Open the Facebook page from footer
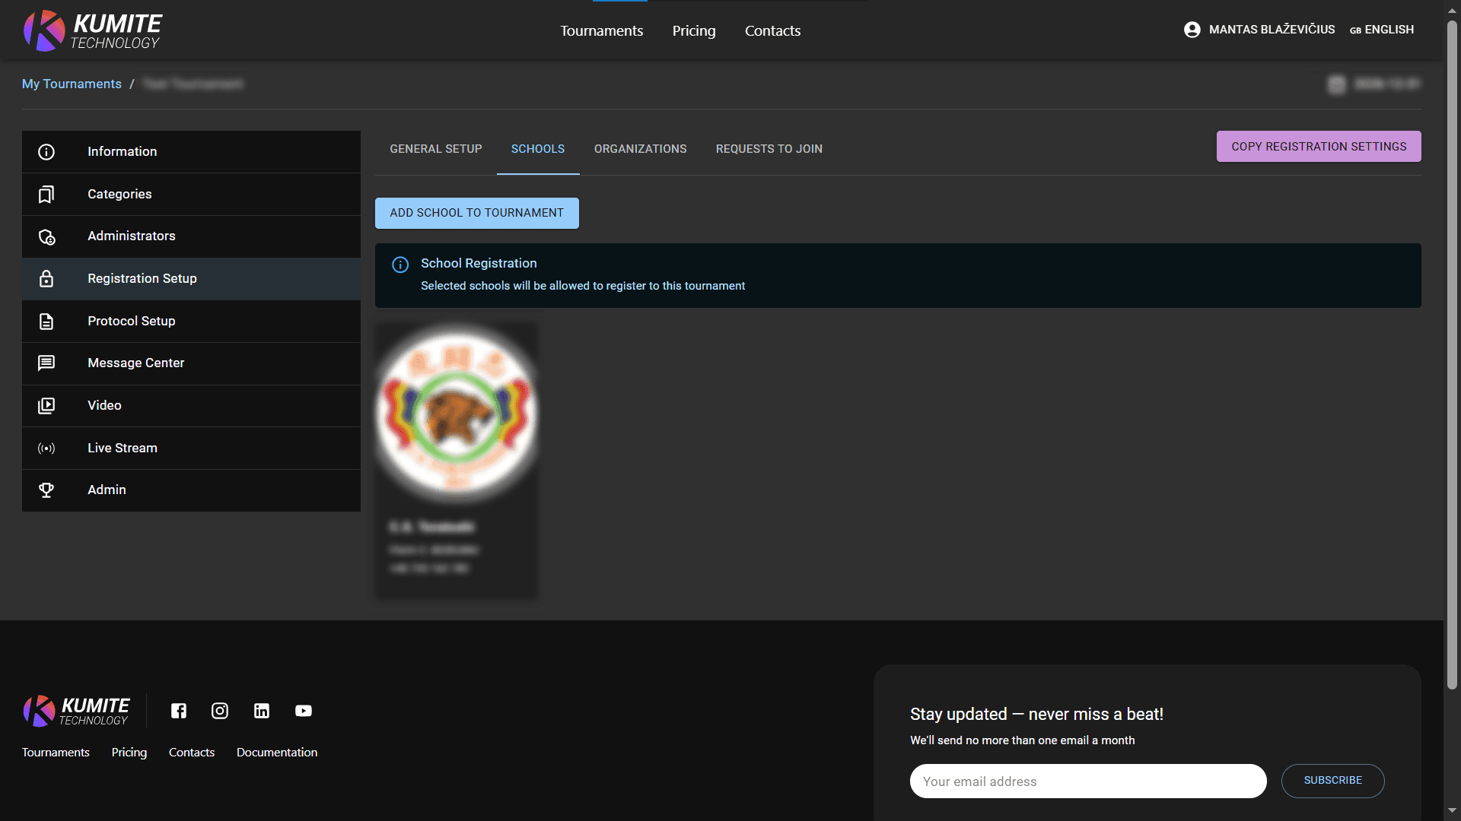The width and height of the screenshot is (1461, 821). (179, 711)
